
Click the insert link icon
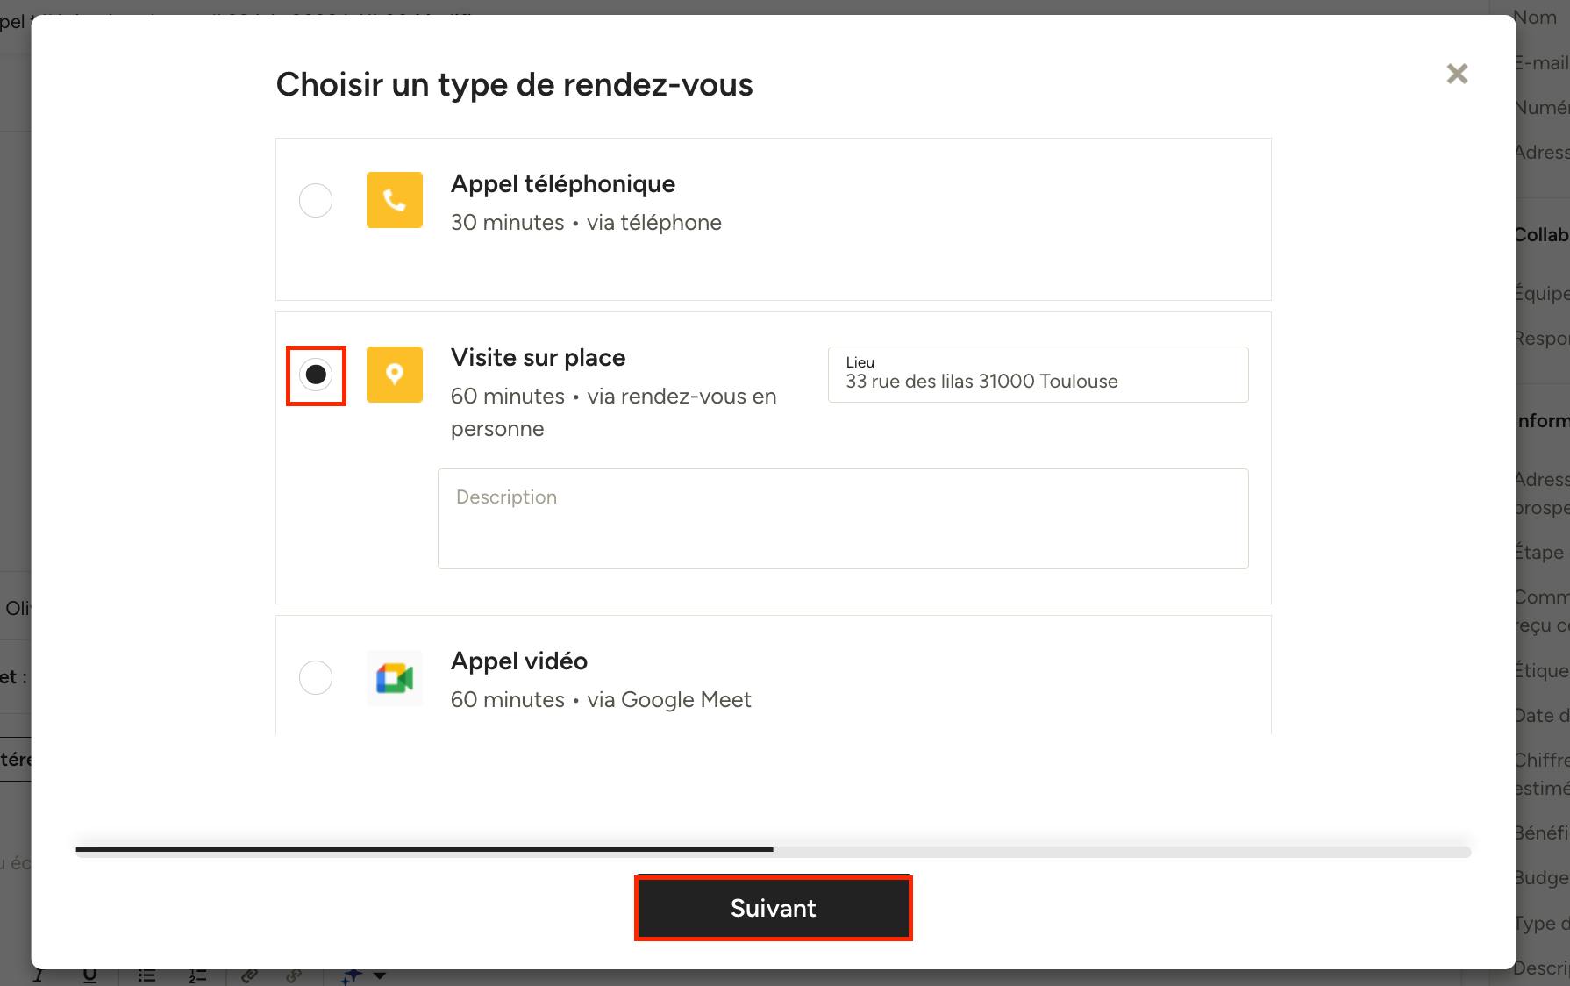tap(249, 975)
